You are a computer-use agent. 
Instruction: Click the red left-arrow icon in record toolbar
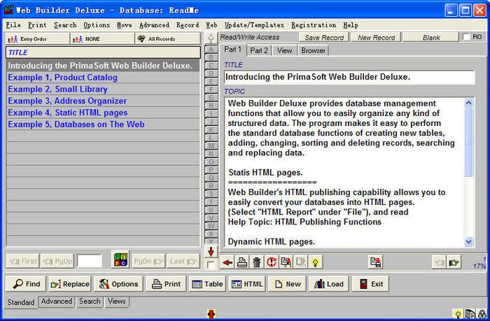[227, 262]
